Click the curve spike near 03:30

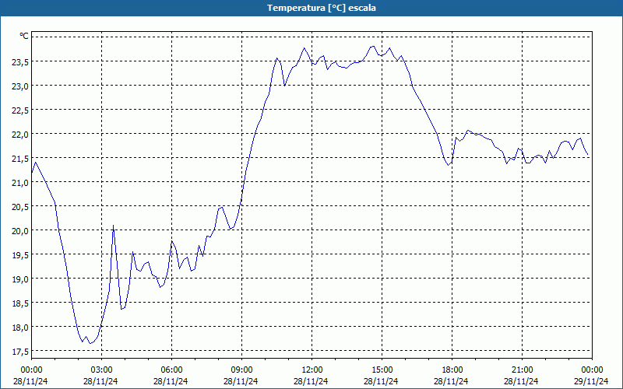click(113, 226)
